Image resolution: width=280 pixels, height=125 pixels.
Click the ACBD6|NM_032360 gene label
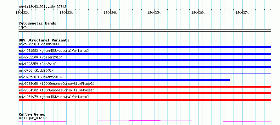tap(33, 118)
